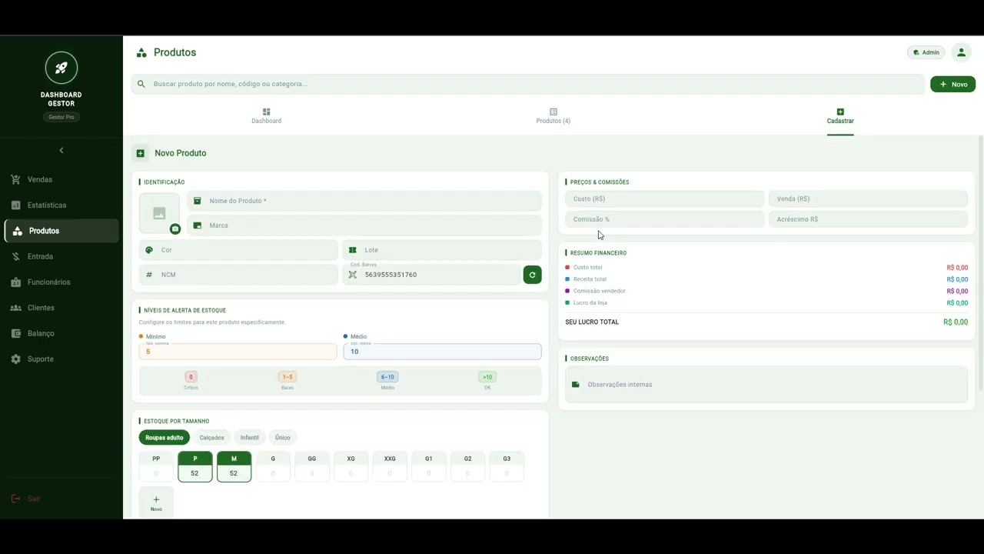The height and width of the screenshot is (554, 984).
Task: Select Produtos in the sidebar
Action: 61,231
